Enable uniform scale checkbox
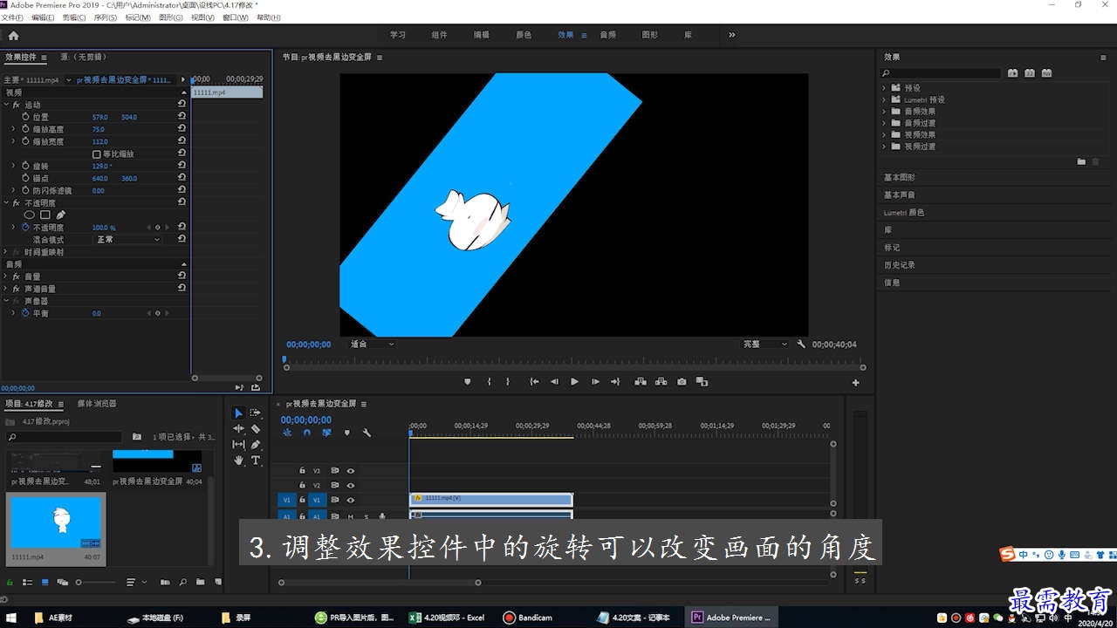 click(96, 154)
